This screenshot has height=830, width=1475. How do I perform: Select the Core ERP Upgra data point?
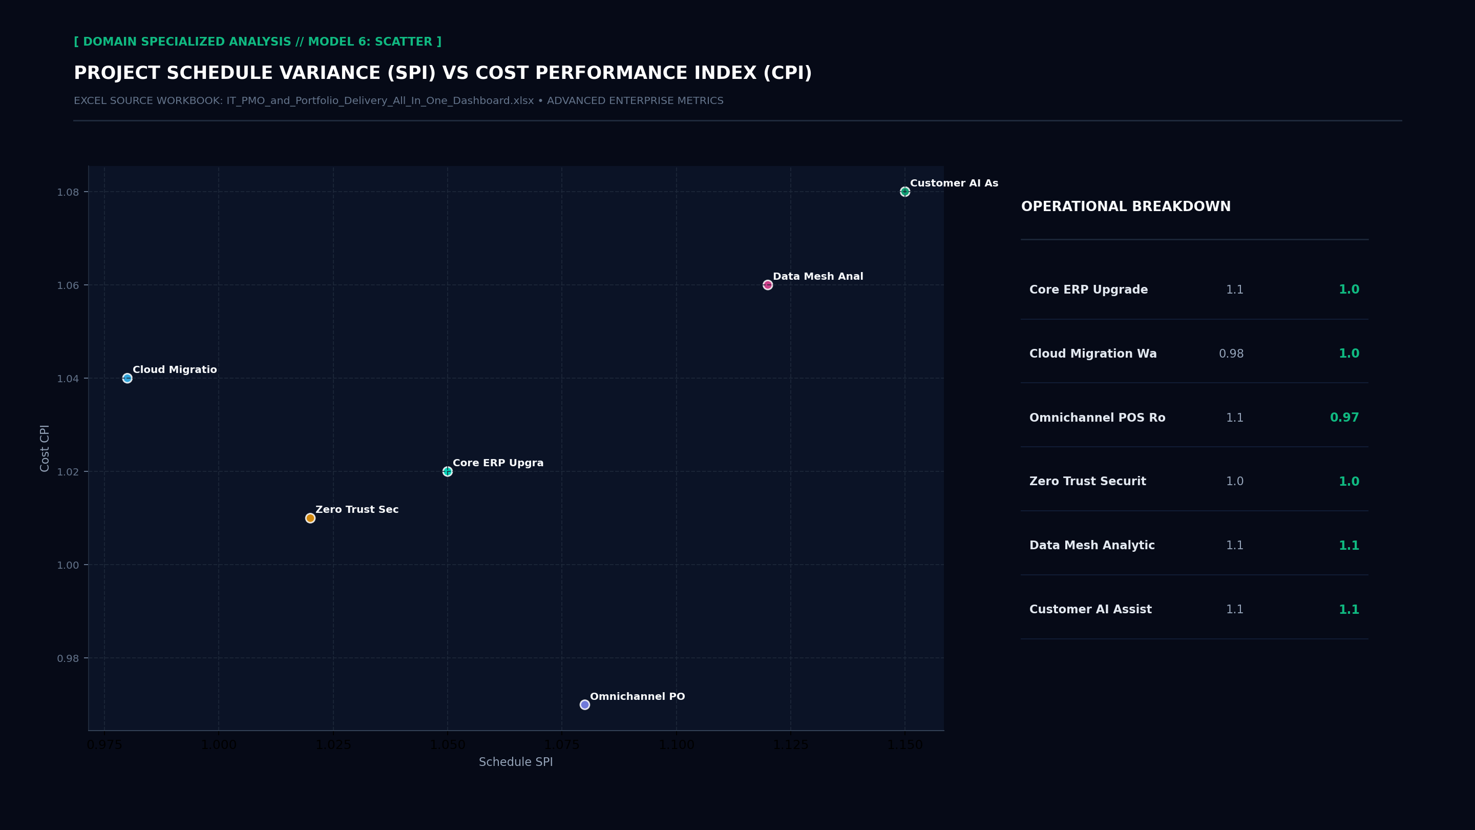[x=448, y=471]
